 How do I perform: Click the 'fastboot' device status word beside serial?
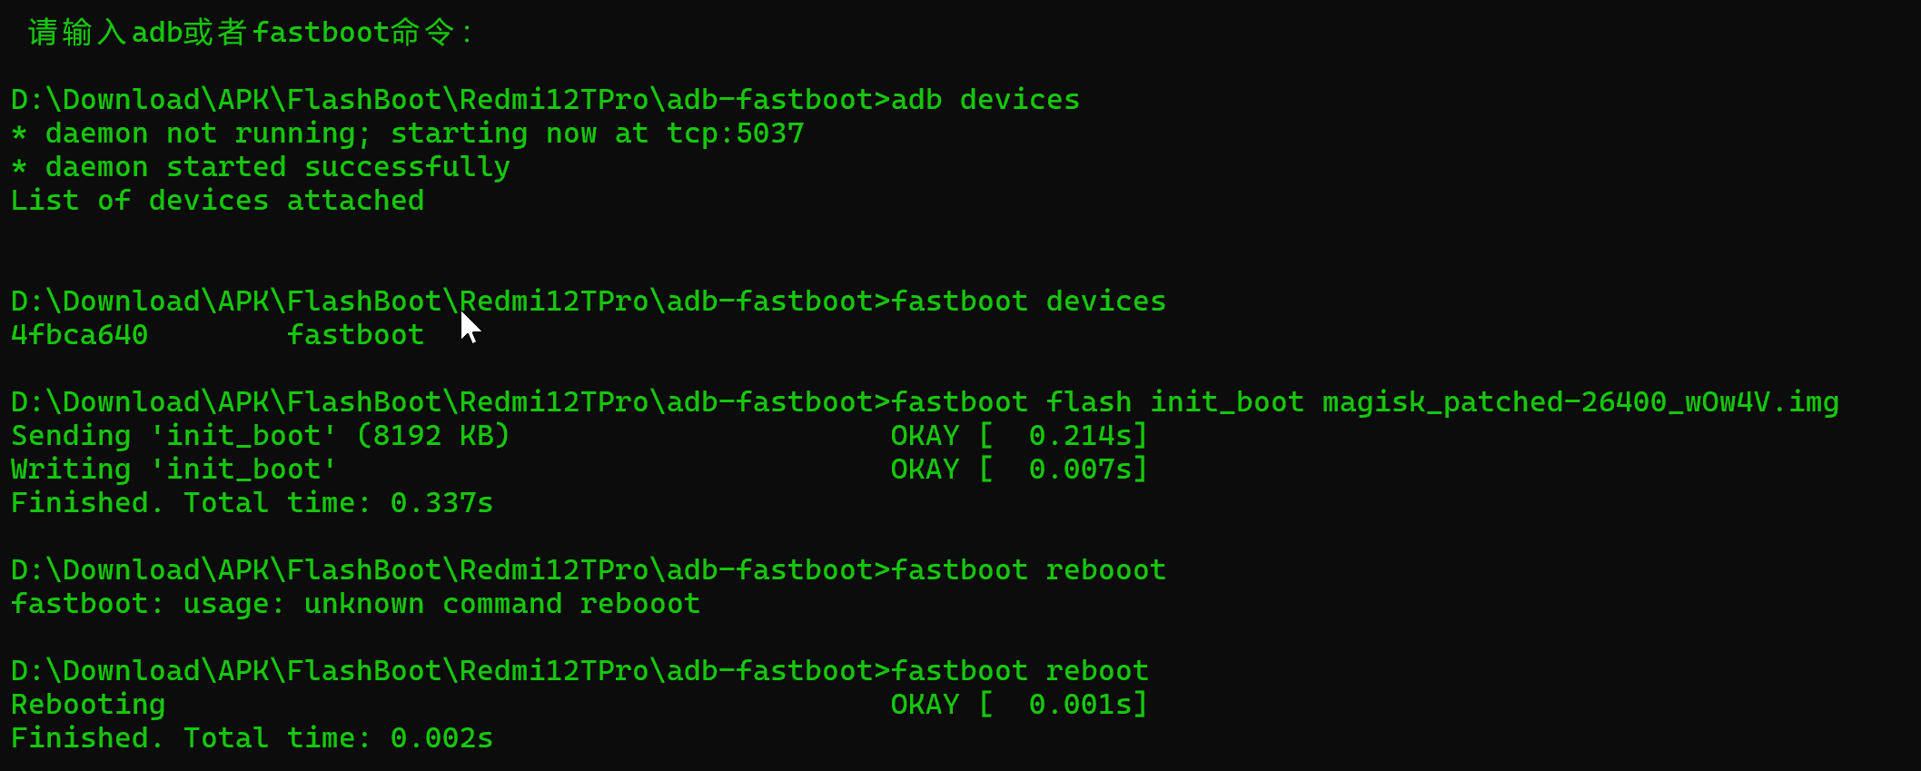point(355,335)
